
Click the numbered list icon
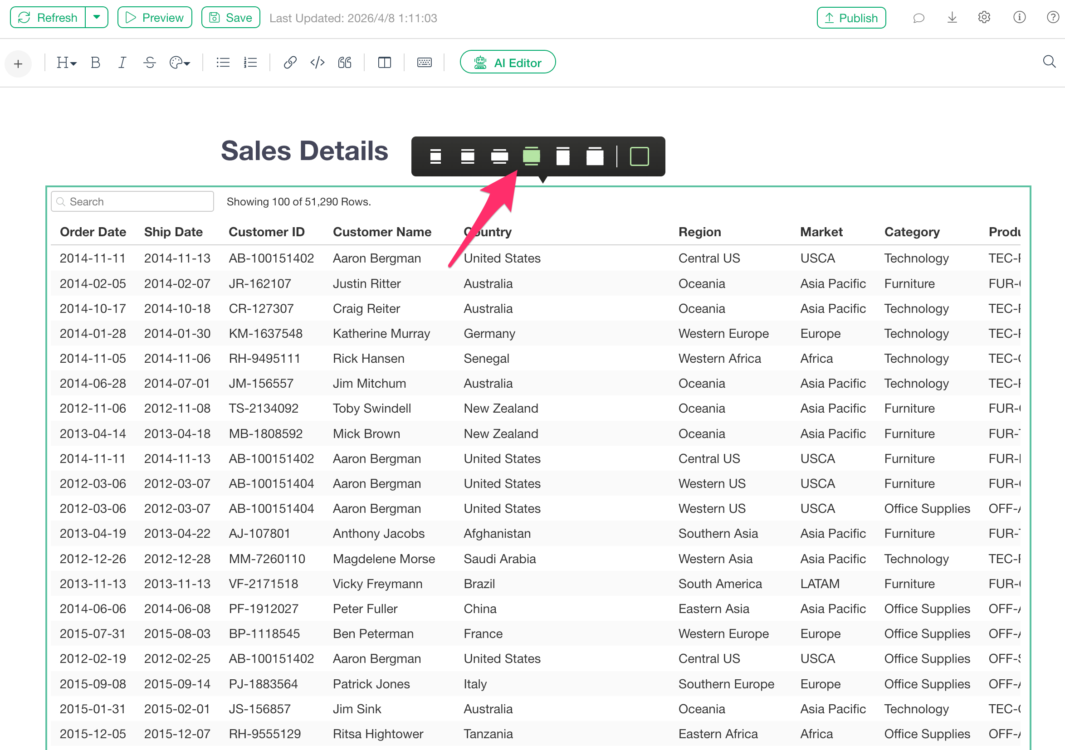tap(250, 63)
